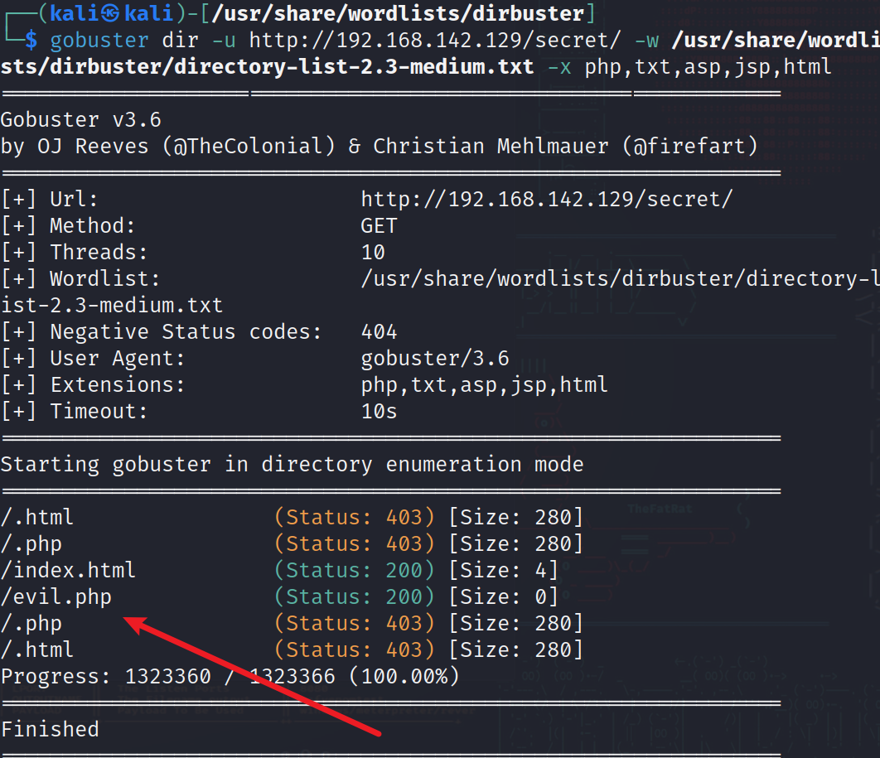
Task: Click the User Agent value 'gobuster/3.6'
Action: [x=434, y=359]
